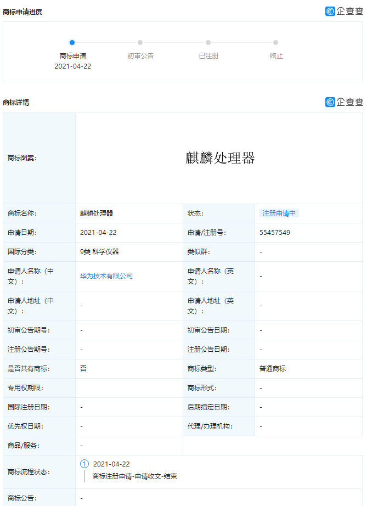367x506 pixels.
Task: Click the 终止 progress step dot
Action: (276, 42)
